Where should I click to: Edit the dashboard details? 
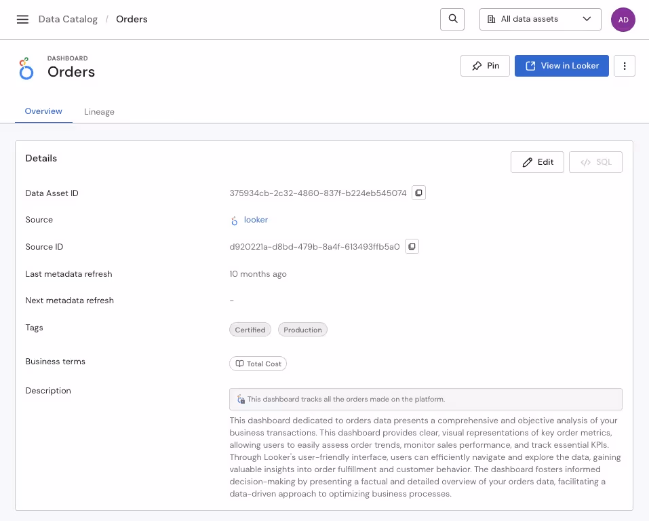click(537, 162)
